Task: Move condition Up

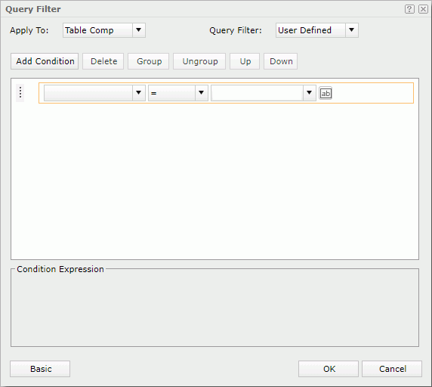Action: click(x=245, y=61)
